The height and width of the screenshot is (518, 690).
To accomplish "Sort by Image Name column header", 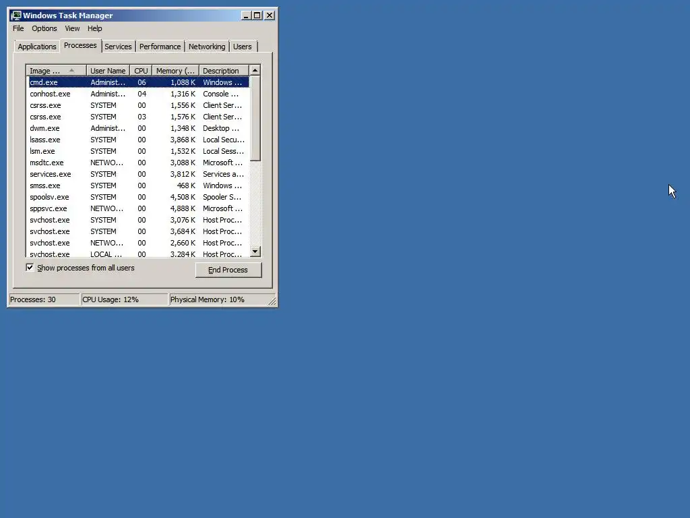I will point(57,71).
